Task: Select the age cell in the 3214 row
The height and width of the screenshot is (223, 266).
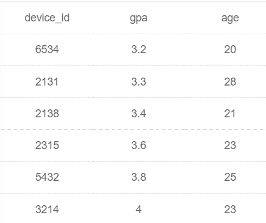Action: coord(230,210)
